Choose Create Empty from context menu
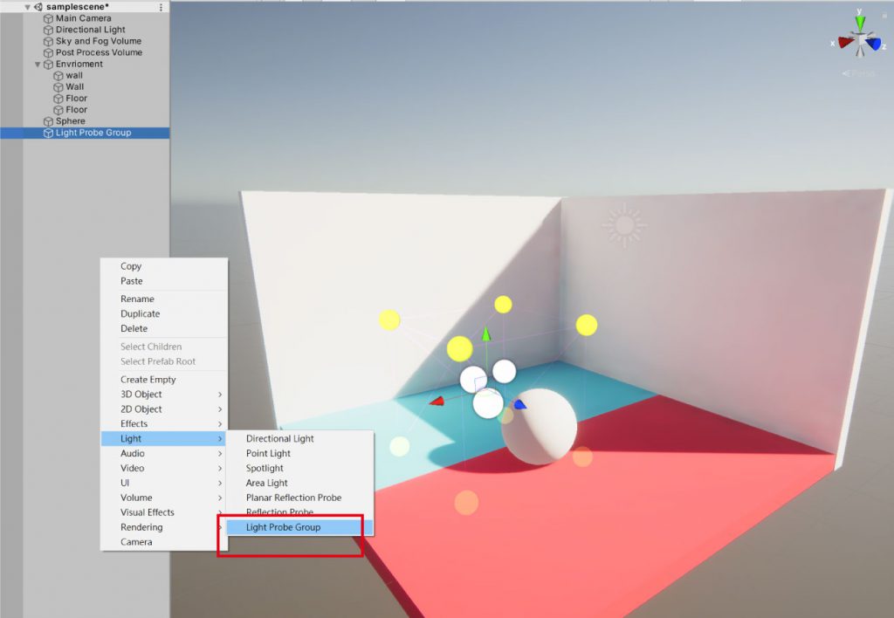The image size is (894, 618). 148,380
